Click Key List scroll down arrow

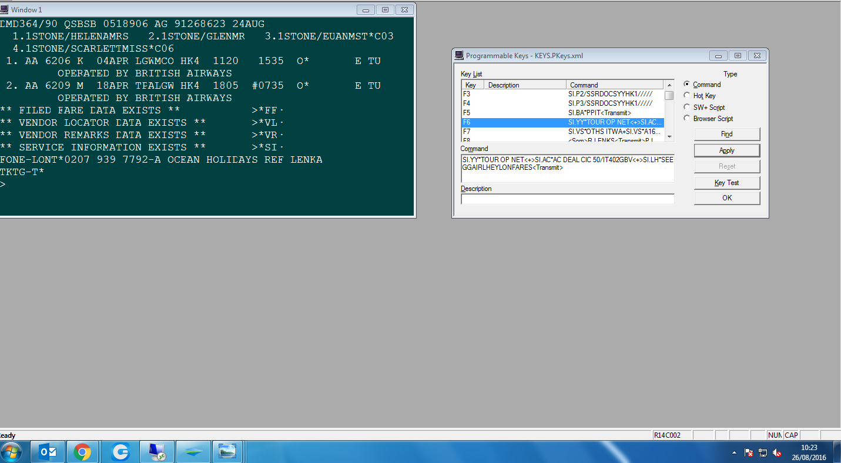[x=669, y=137]
